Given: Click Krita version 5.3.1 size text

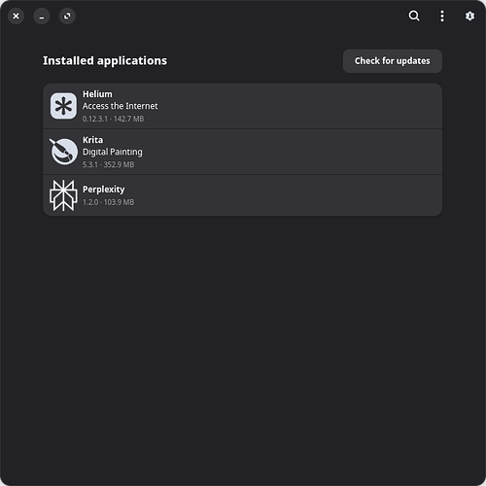Looking at the screenshot, I should tap(108, 164).
